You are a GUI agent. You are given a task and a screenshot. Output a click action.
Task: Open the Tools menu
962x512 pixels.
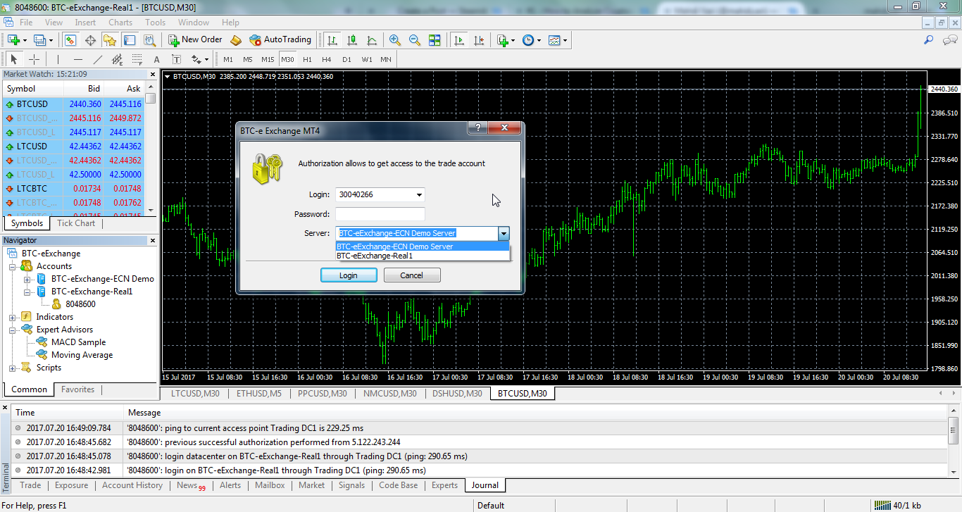click(x=155, y=23)
